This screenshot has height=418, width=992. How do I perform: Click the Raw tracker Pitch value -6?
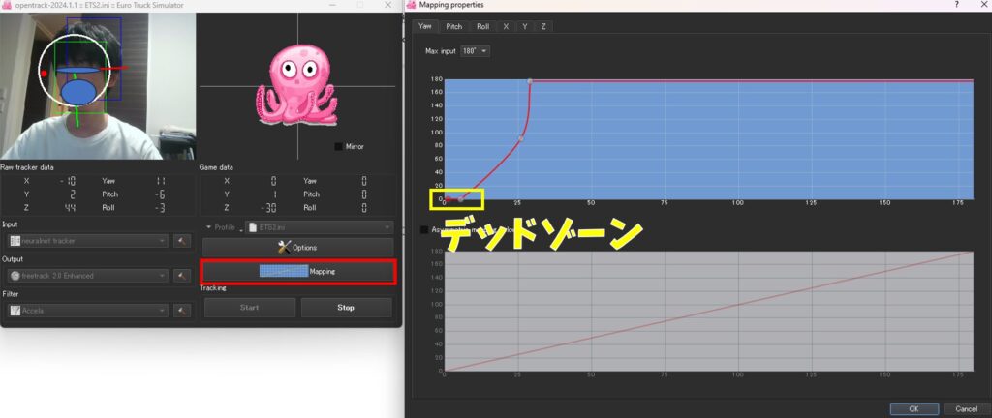[160, 194]
